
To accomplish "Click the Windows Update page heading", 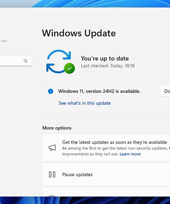I will 79,33.
